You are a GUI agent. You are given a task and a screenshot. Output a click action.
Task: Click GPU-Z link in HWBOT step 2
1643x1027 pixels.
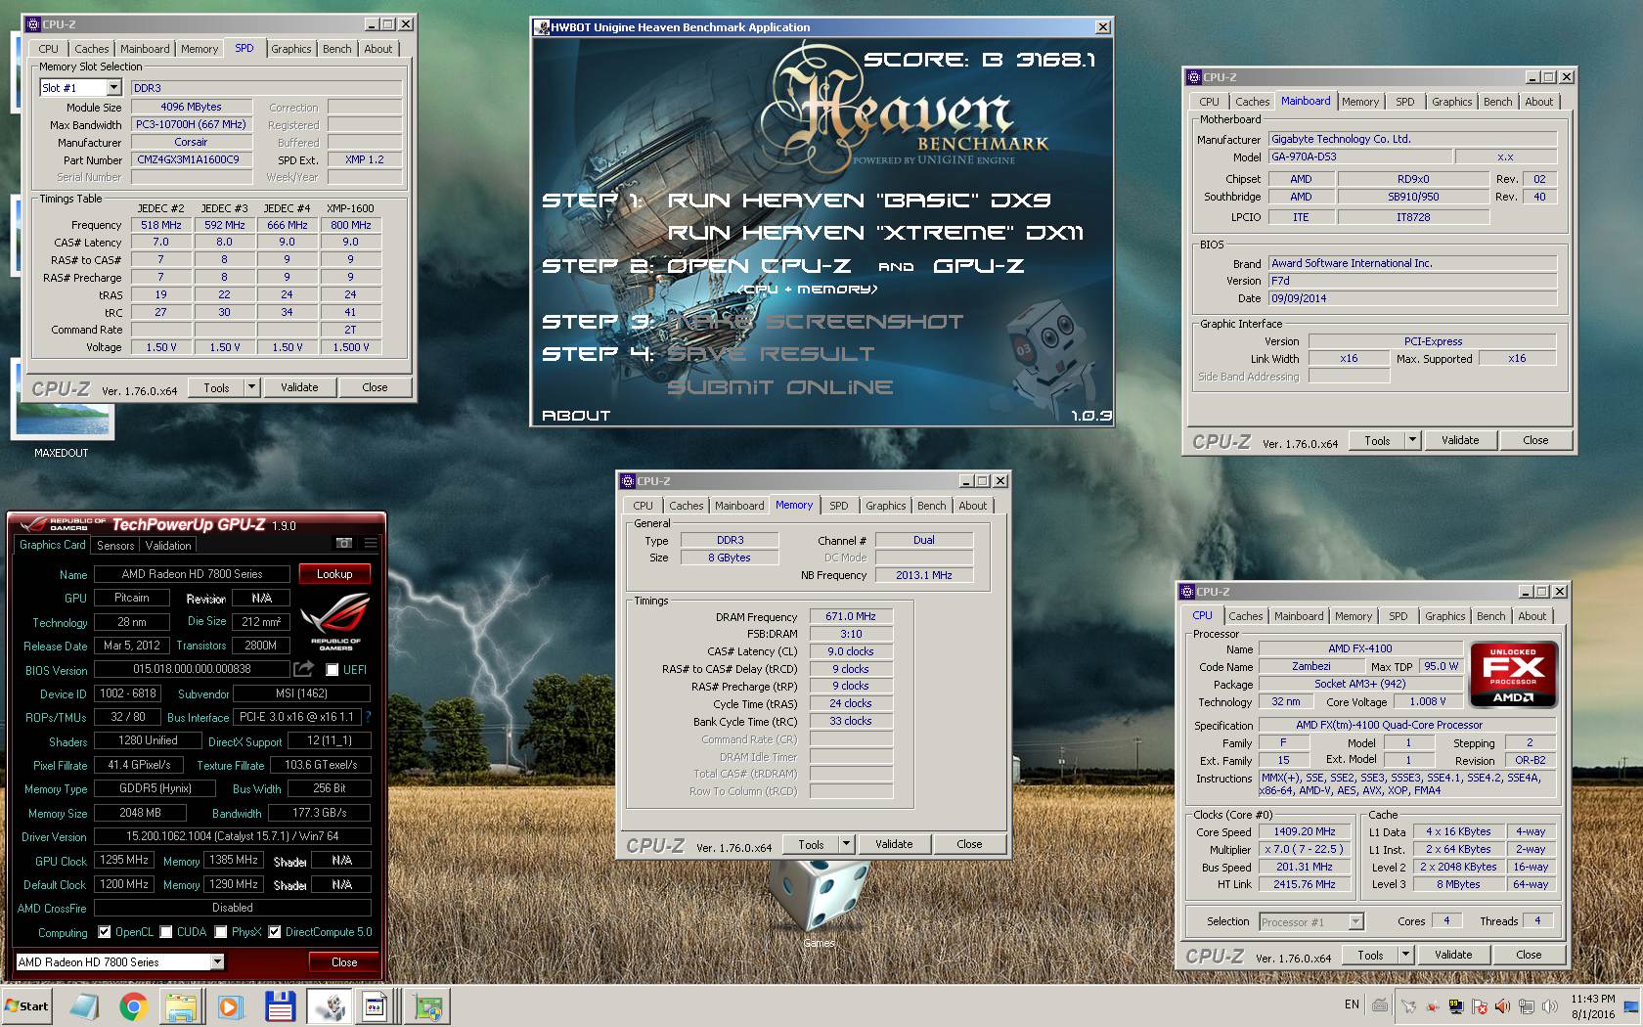(x=979, y=266)
